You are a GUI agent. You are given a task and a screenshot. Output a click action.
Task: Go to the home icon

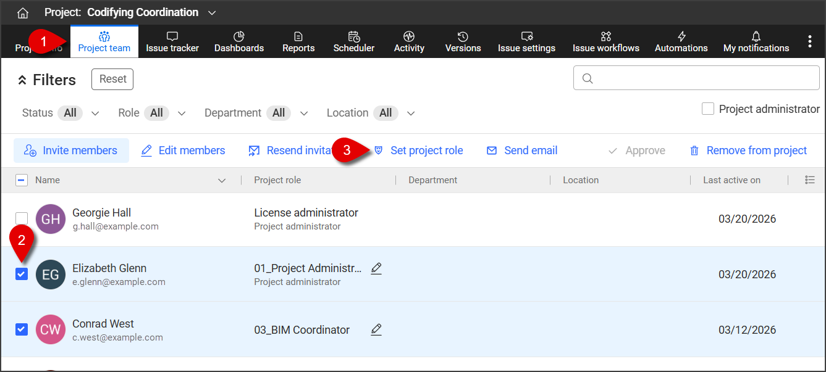click(23, 13)
